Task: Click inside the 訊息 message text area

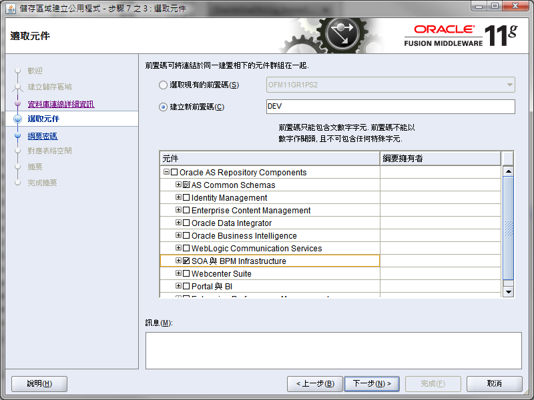Action: pos(333,351)
